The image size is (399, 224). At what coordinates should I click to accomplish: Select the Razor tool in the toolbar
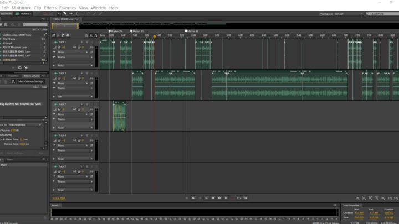65,13
